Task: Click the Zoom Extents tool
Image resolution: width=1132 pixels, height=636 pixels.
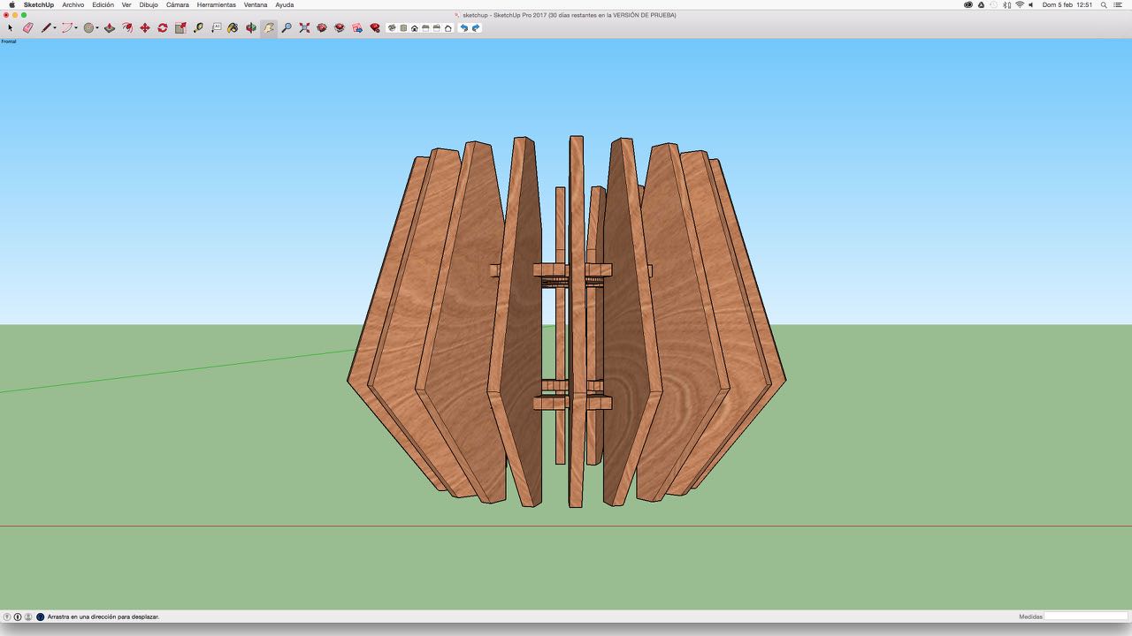Action: point(304,28)
